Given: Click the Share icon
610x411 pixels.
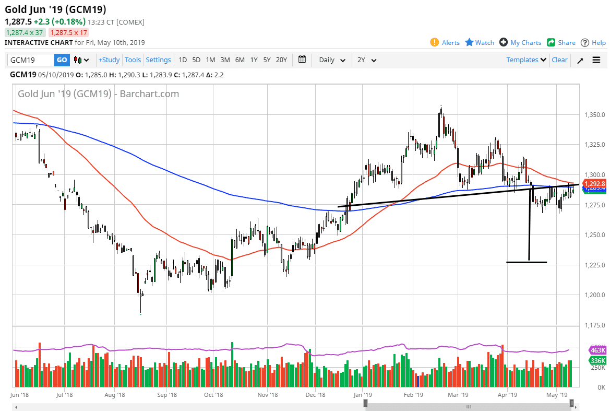Looking at the screenshot, I should coord(551,42).
